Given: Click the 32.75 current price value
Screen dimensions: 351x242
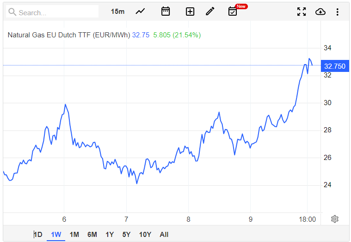Looking at the screenshot, I should click(141, 35).
